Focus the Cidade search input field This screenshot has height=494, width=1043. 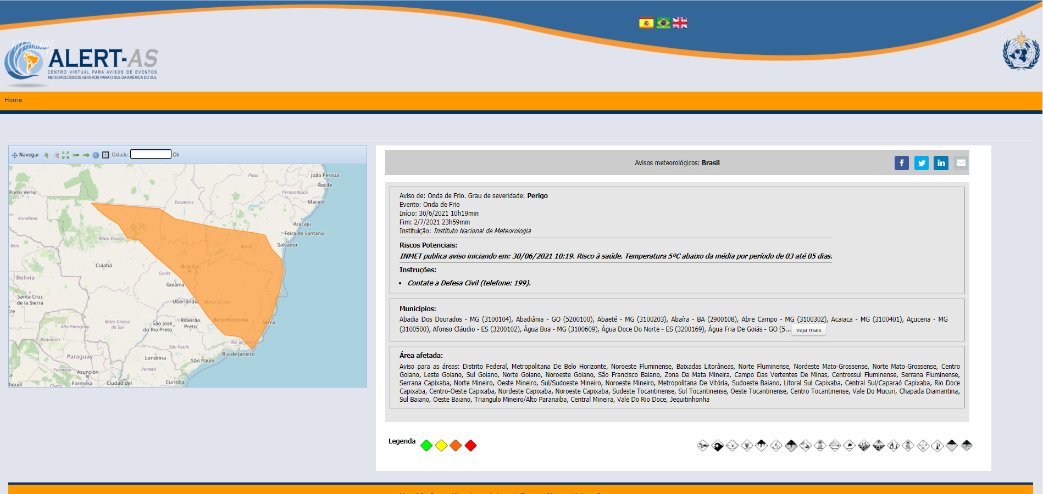[151, 155]
